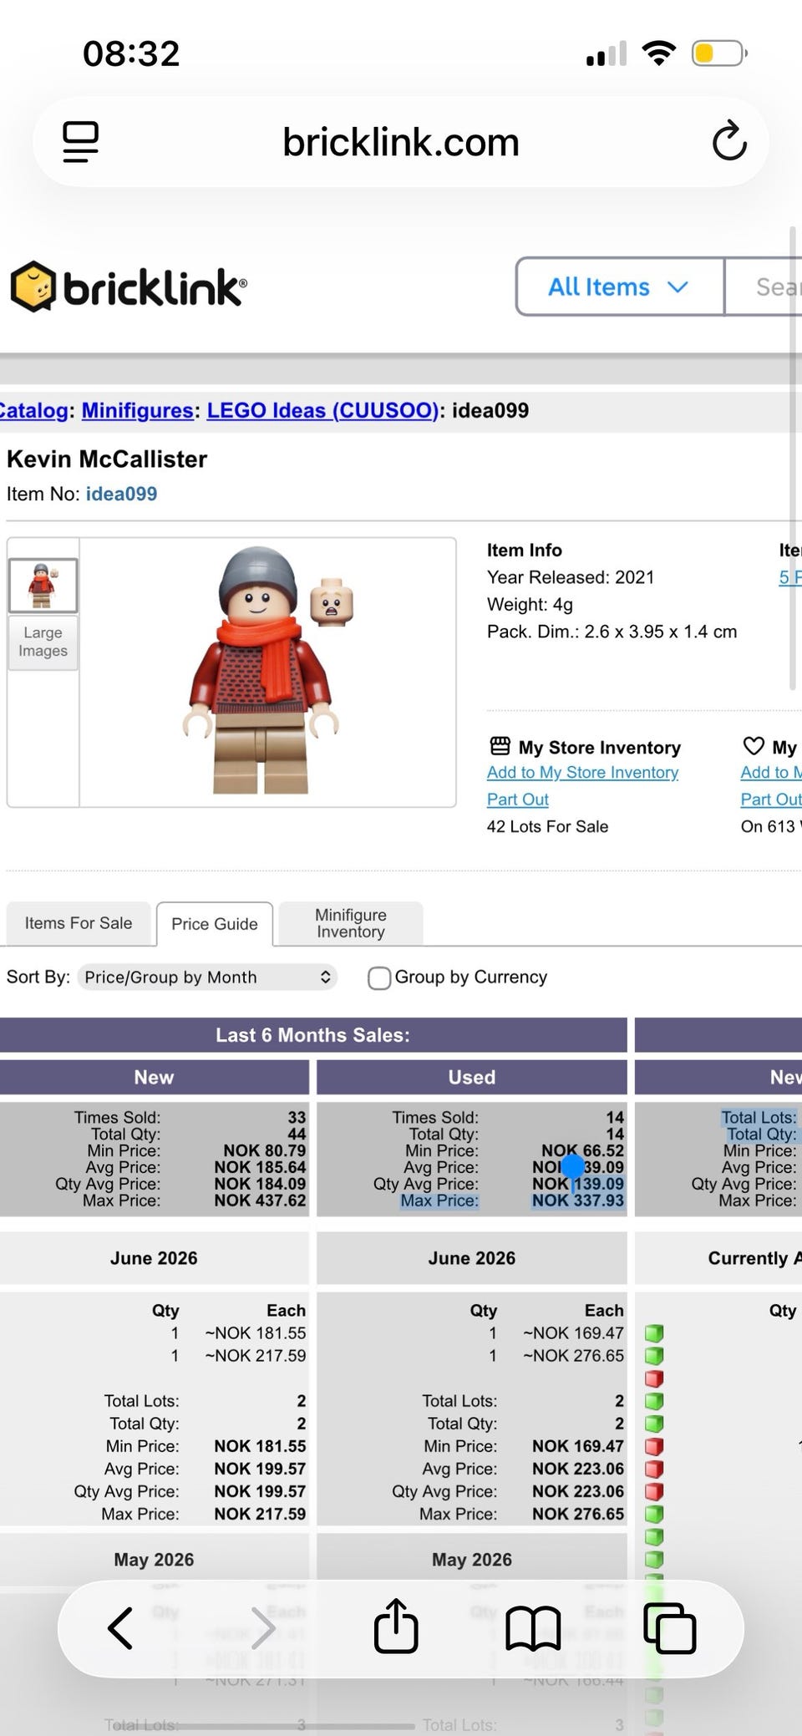Click the Currently Available column heading
802x1736 pixels.
click(x=754, y=1258)
